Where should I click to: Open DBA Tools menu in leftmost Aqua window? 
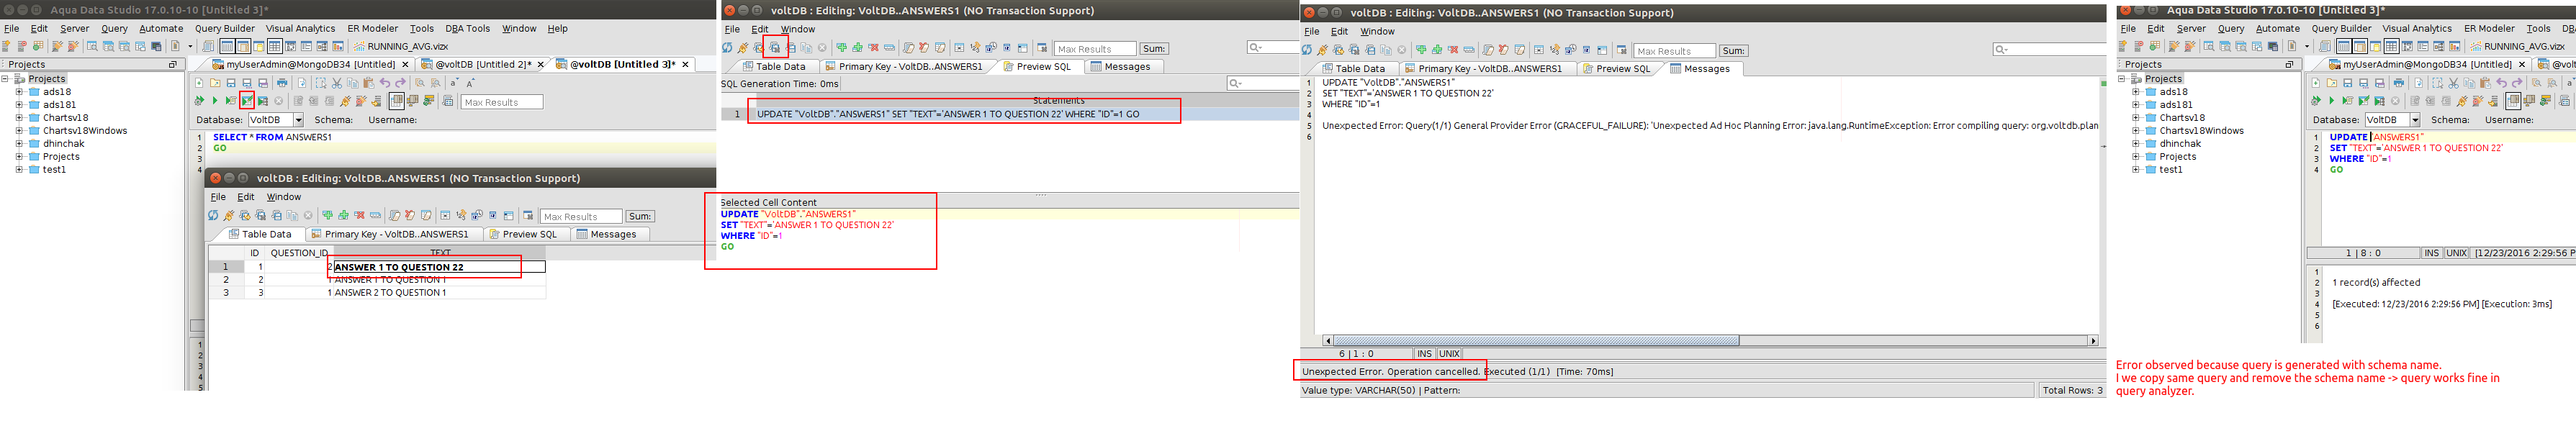tap(467, 29)
